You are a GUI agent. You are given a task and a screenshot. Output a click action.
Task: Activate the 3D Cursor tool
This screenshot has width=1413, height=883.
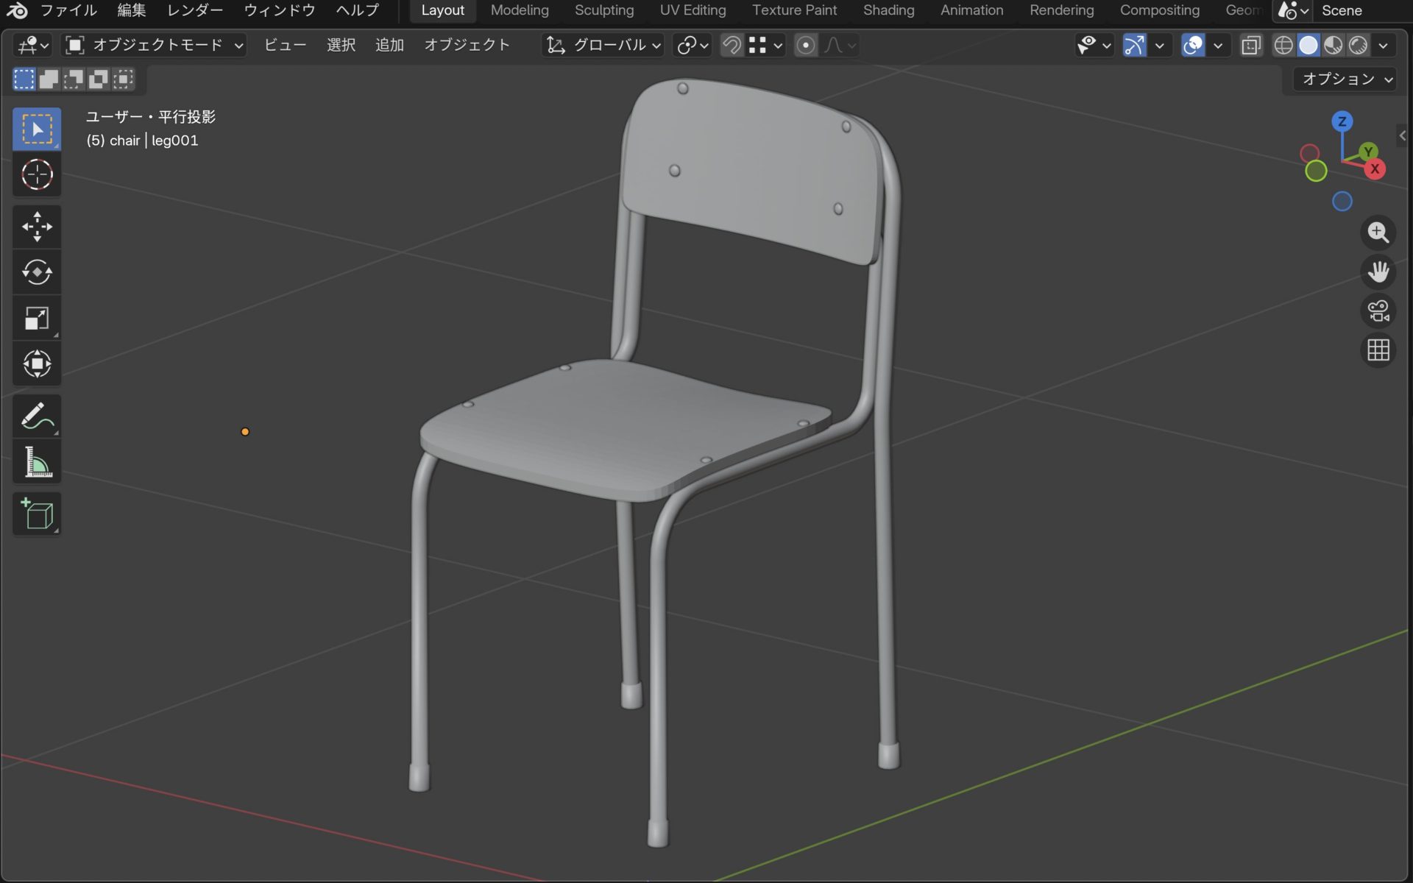coord(36,175)
